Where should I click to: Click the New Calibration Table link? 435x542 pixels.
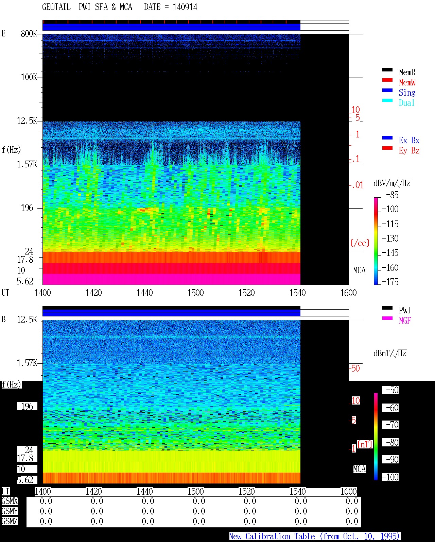(x=315, y=537)
